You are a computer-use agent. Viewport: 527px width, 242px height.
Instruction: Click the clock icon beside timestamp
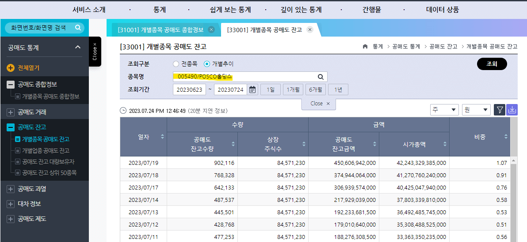(x=123, y=111)
